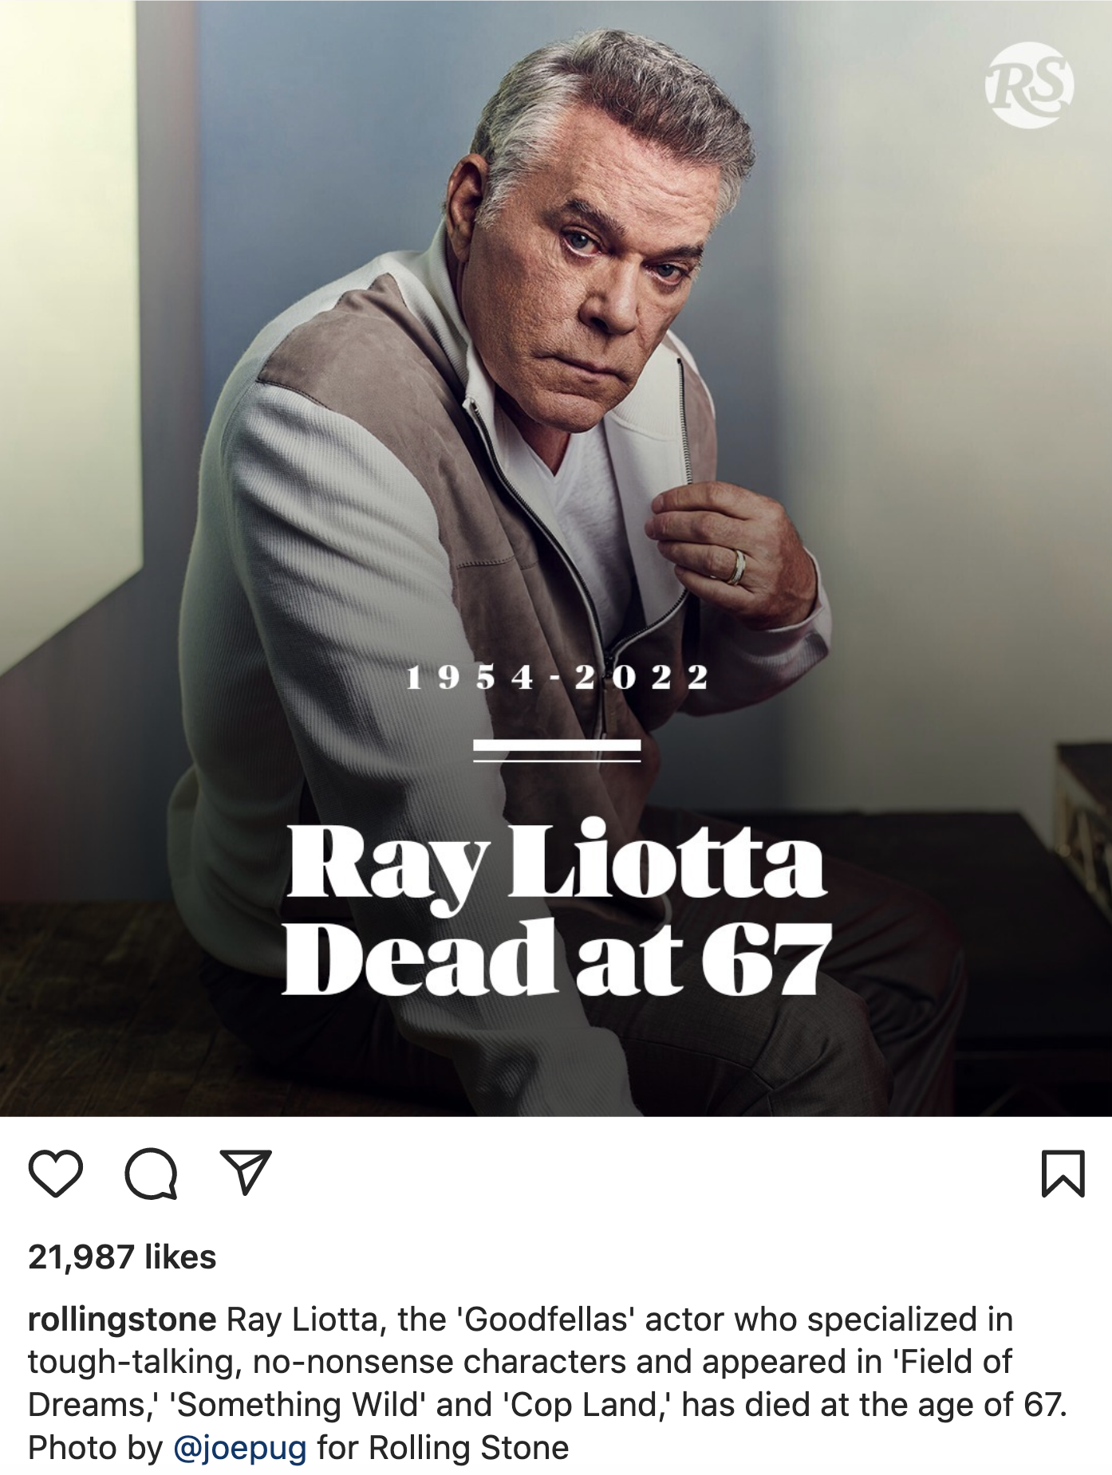View who liked via 21,987 likes
The width and height of the screenshot is (1112, 1475).
pos(122,1257)
